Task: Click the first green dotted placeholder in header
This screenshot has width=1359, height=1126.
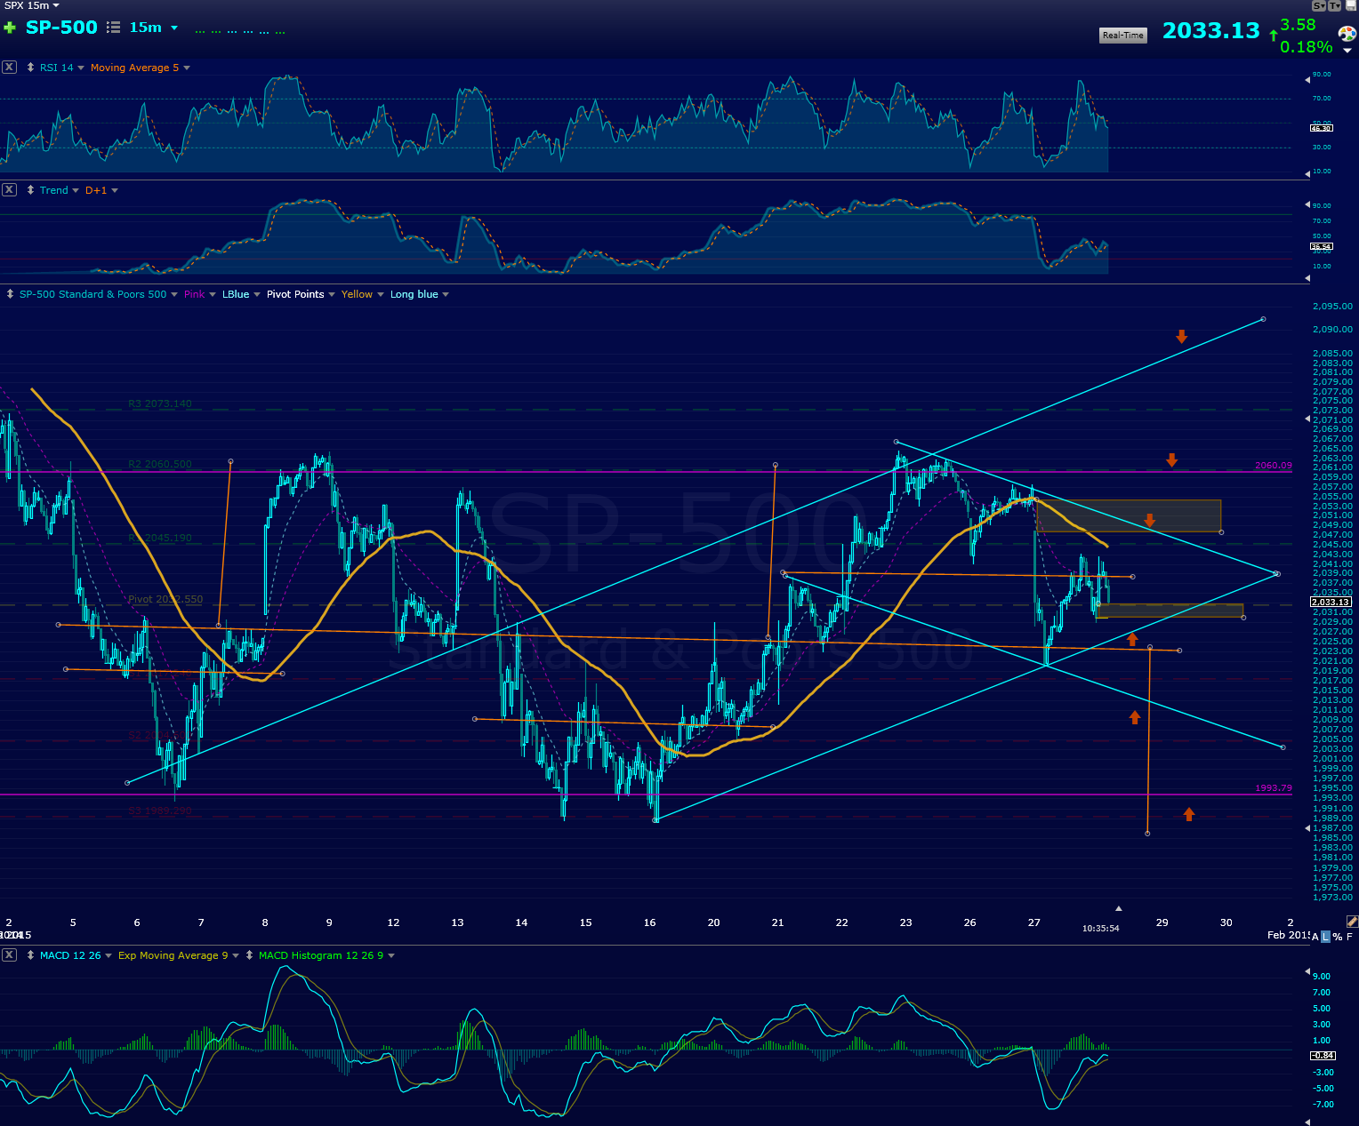Action: (200, 32)
